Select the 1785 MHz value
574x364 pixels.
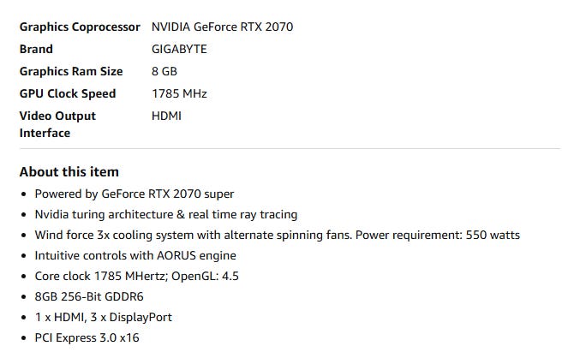(179, 93)
